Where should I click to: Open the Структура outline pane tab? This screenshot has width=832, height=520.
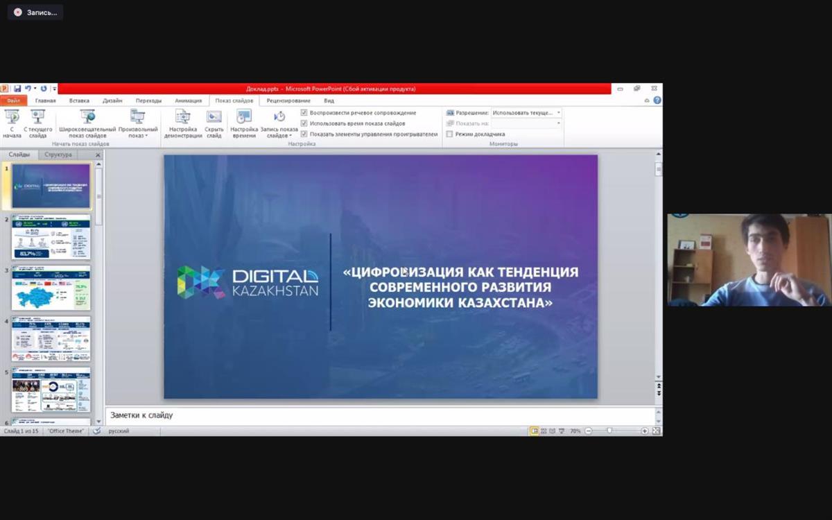coord(58,155)
